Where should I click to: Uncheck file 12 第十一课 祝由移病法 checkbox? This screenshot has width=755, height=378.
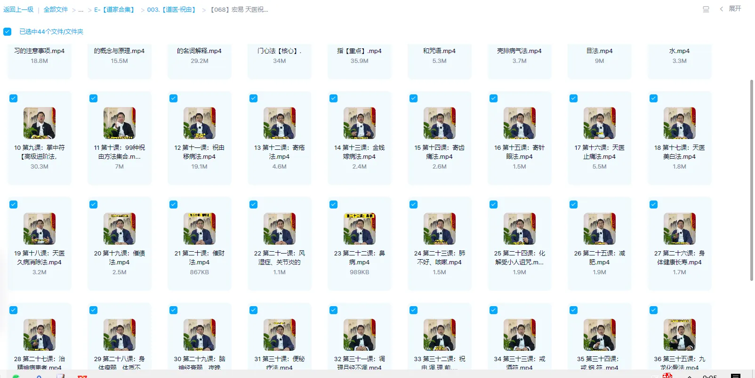click(173, 98)
